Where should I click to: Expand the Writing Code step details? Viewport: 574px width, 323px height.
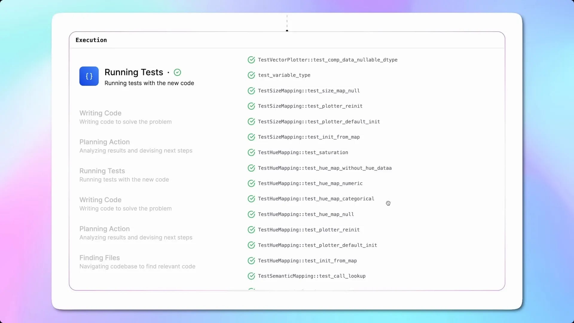tap(100, 113)
